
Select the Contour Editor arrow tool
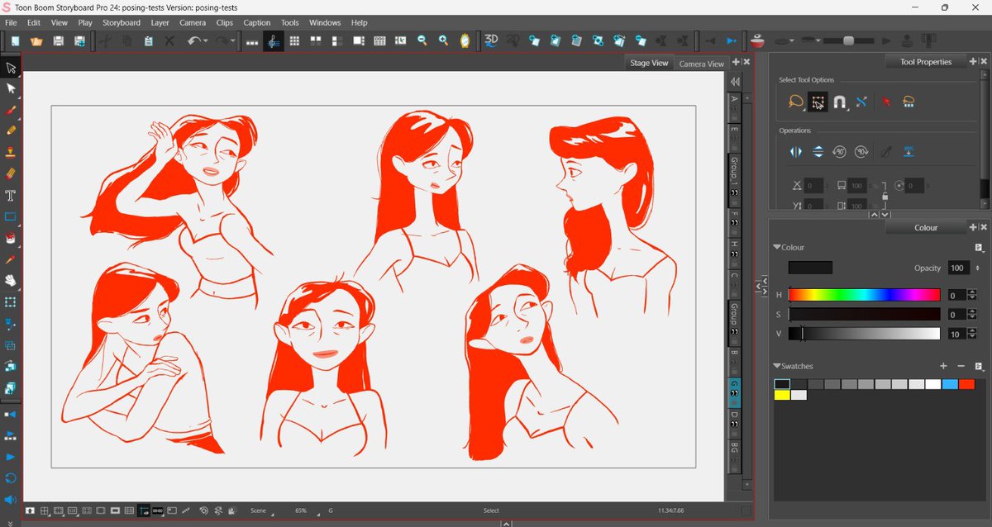(11, 88)
